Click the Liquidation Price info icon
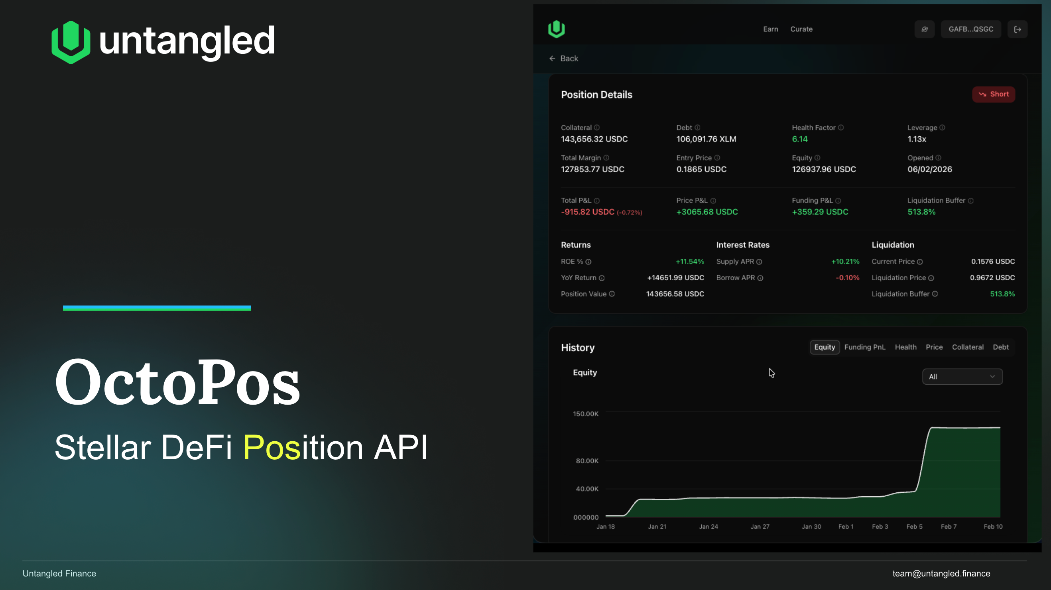The image size is (1051, 590). [x=931, y=278]
